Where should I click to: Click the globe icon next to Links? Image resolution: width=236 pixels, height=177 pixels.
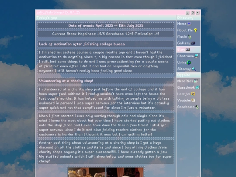(x=189, y=62)
